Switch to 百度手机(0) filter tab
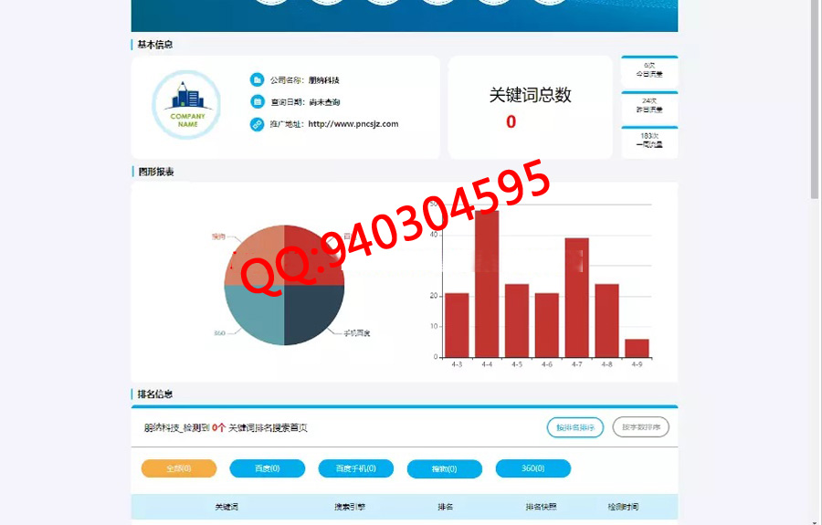This screenshot has width=822, height=525. pos(355,468)
